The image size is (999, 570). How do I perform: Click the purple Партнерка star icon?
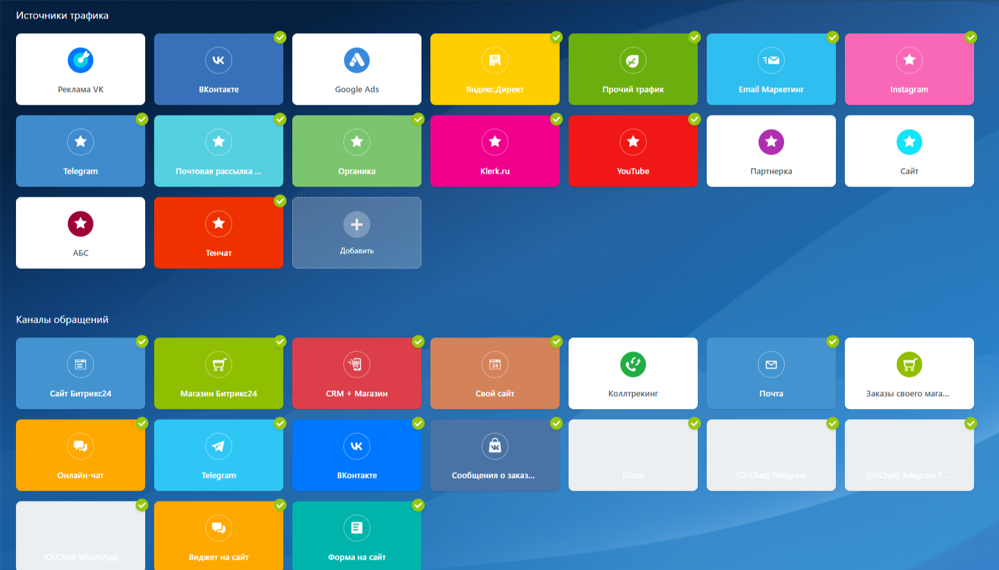pyautogui.click(x=771, y=142)
